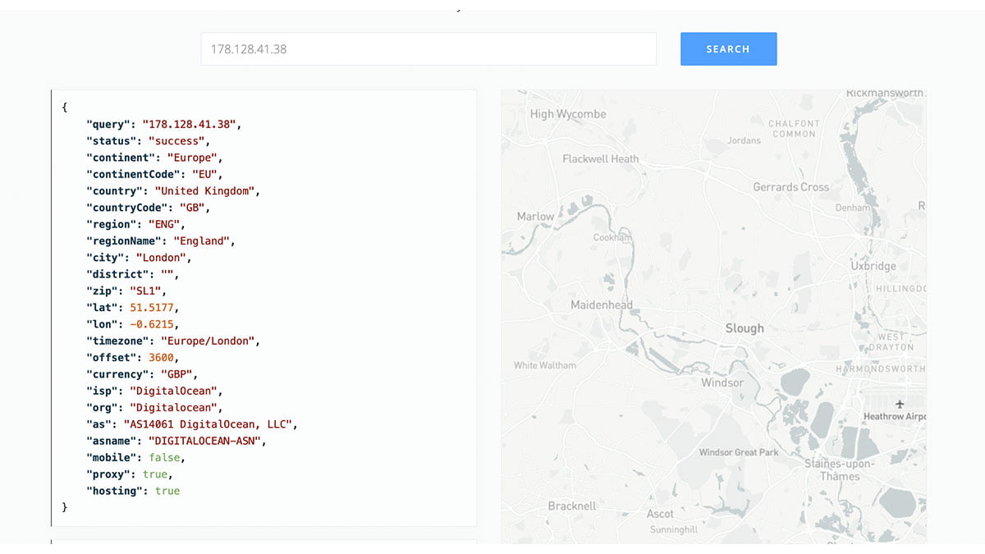The image size is (985, 554).
Task: Click the Slough label on the map
Action: point(744,327)
